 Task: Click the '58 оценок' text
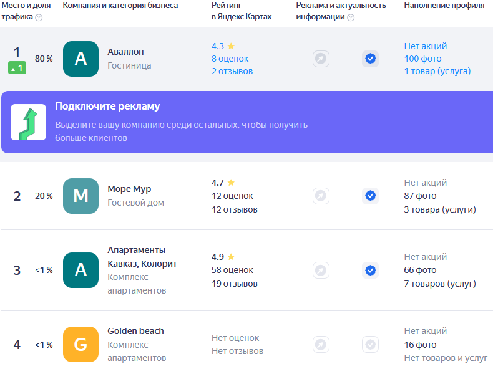(x=232, y=270)
